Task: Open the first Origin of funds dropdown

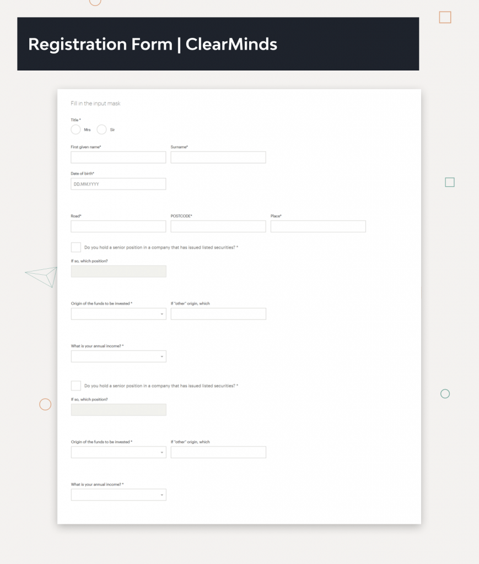Action: pyautogui.click(x=119, y=314)
